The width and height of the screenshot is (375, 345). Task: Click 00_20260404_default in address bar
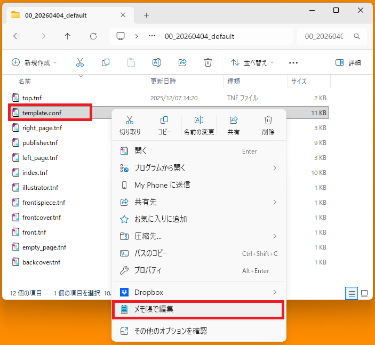click(x=200, y=36)
